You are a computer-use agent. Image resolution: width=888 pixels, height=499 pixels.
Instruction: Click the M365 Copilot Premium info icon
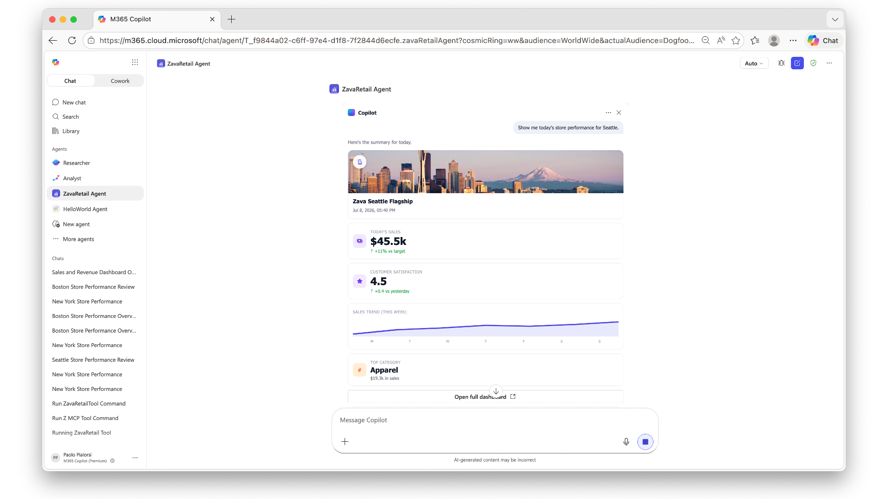(112, 461)
